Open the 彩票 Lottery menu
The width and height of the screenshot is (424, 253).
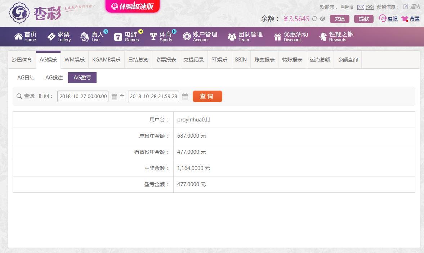point(59,36)
